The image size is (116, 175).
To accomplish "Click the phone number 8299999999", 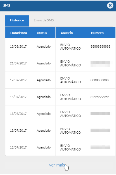I will [x=100, y=97].
